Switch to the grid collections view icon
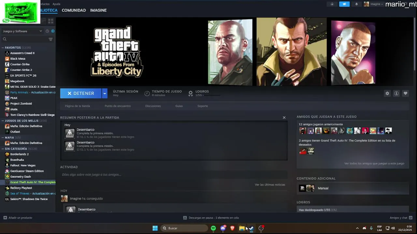Screen dimensions: 417x234 (x=50, y=21)
